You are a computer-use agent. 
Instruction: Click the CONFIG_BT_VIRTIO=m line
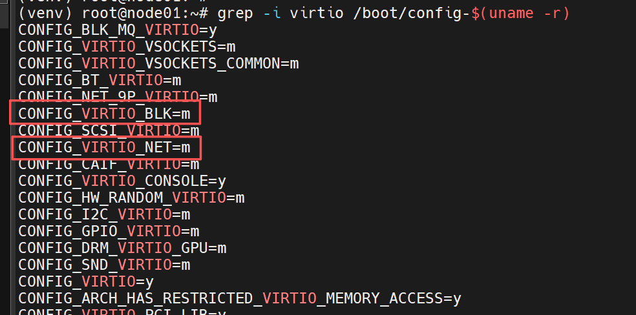pos(100,80)
